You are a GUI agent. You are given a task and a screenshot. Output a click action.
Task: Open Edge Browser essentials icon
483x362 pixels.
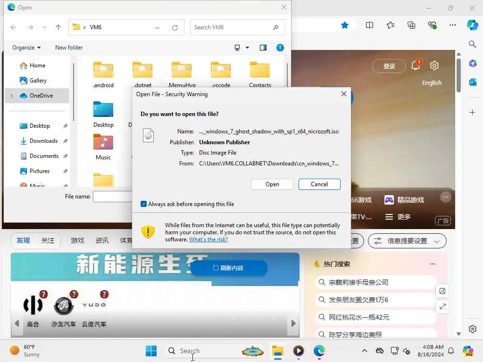[x=432, y=25]
